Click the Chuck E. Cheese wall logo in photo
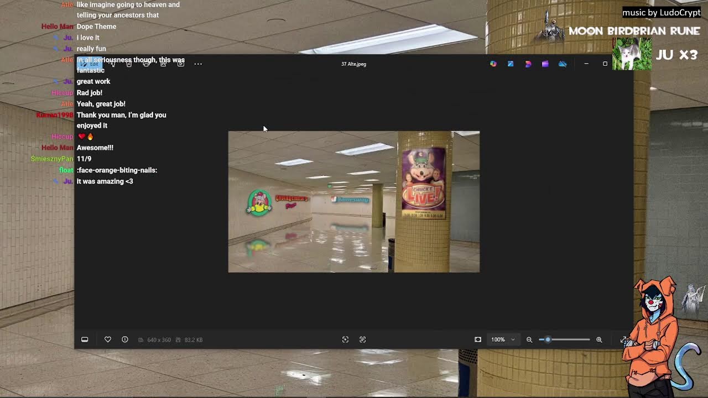 260,202
